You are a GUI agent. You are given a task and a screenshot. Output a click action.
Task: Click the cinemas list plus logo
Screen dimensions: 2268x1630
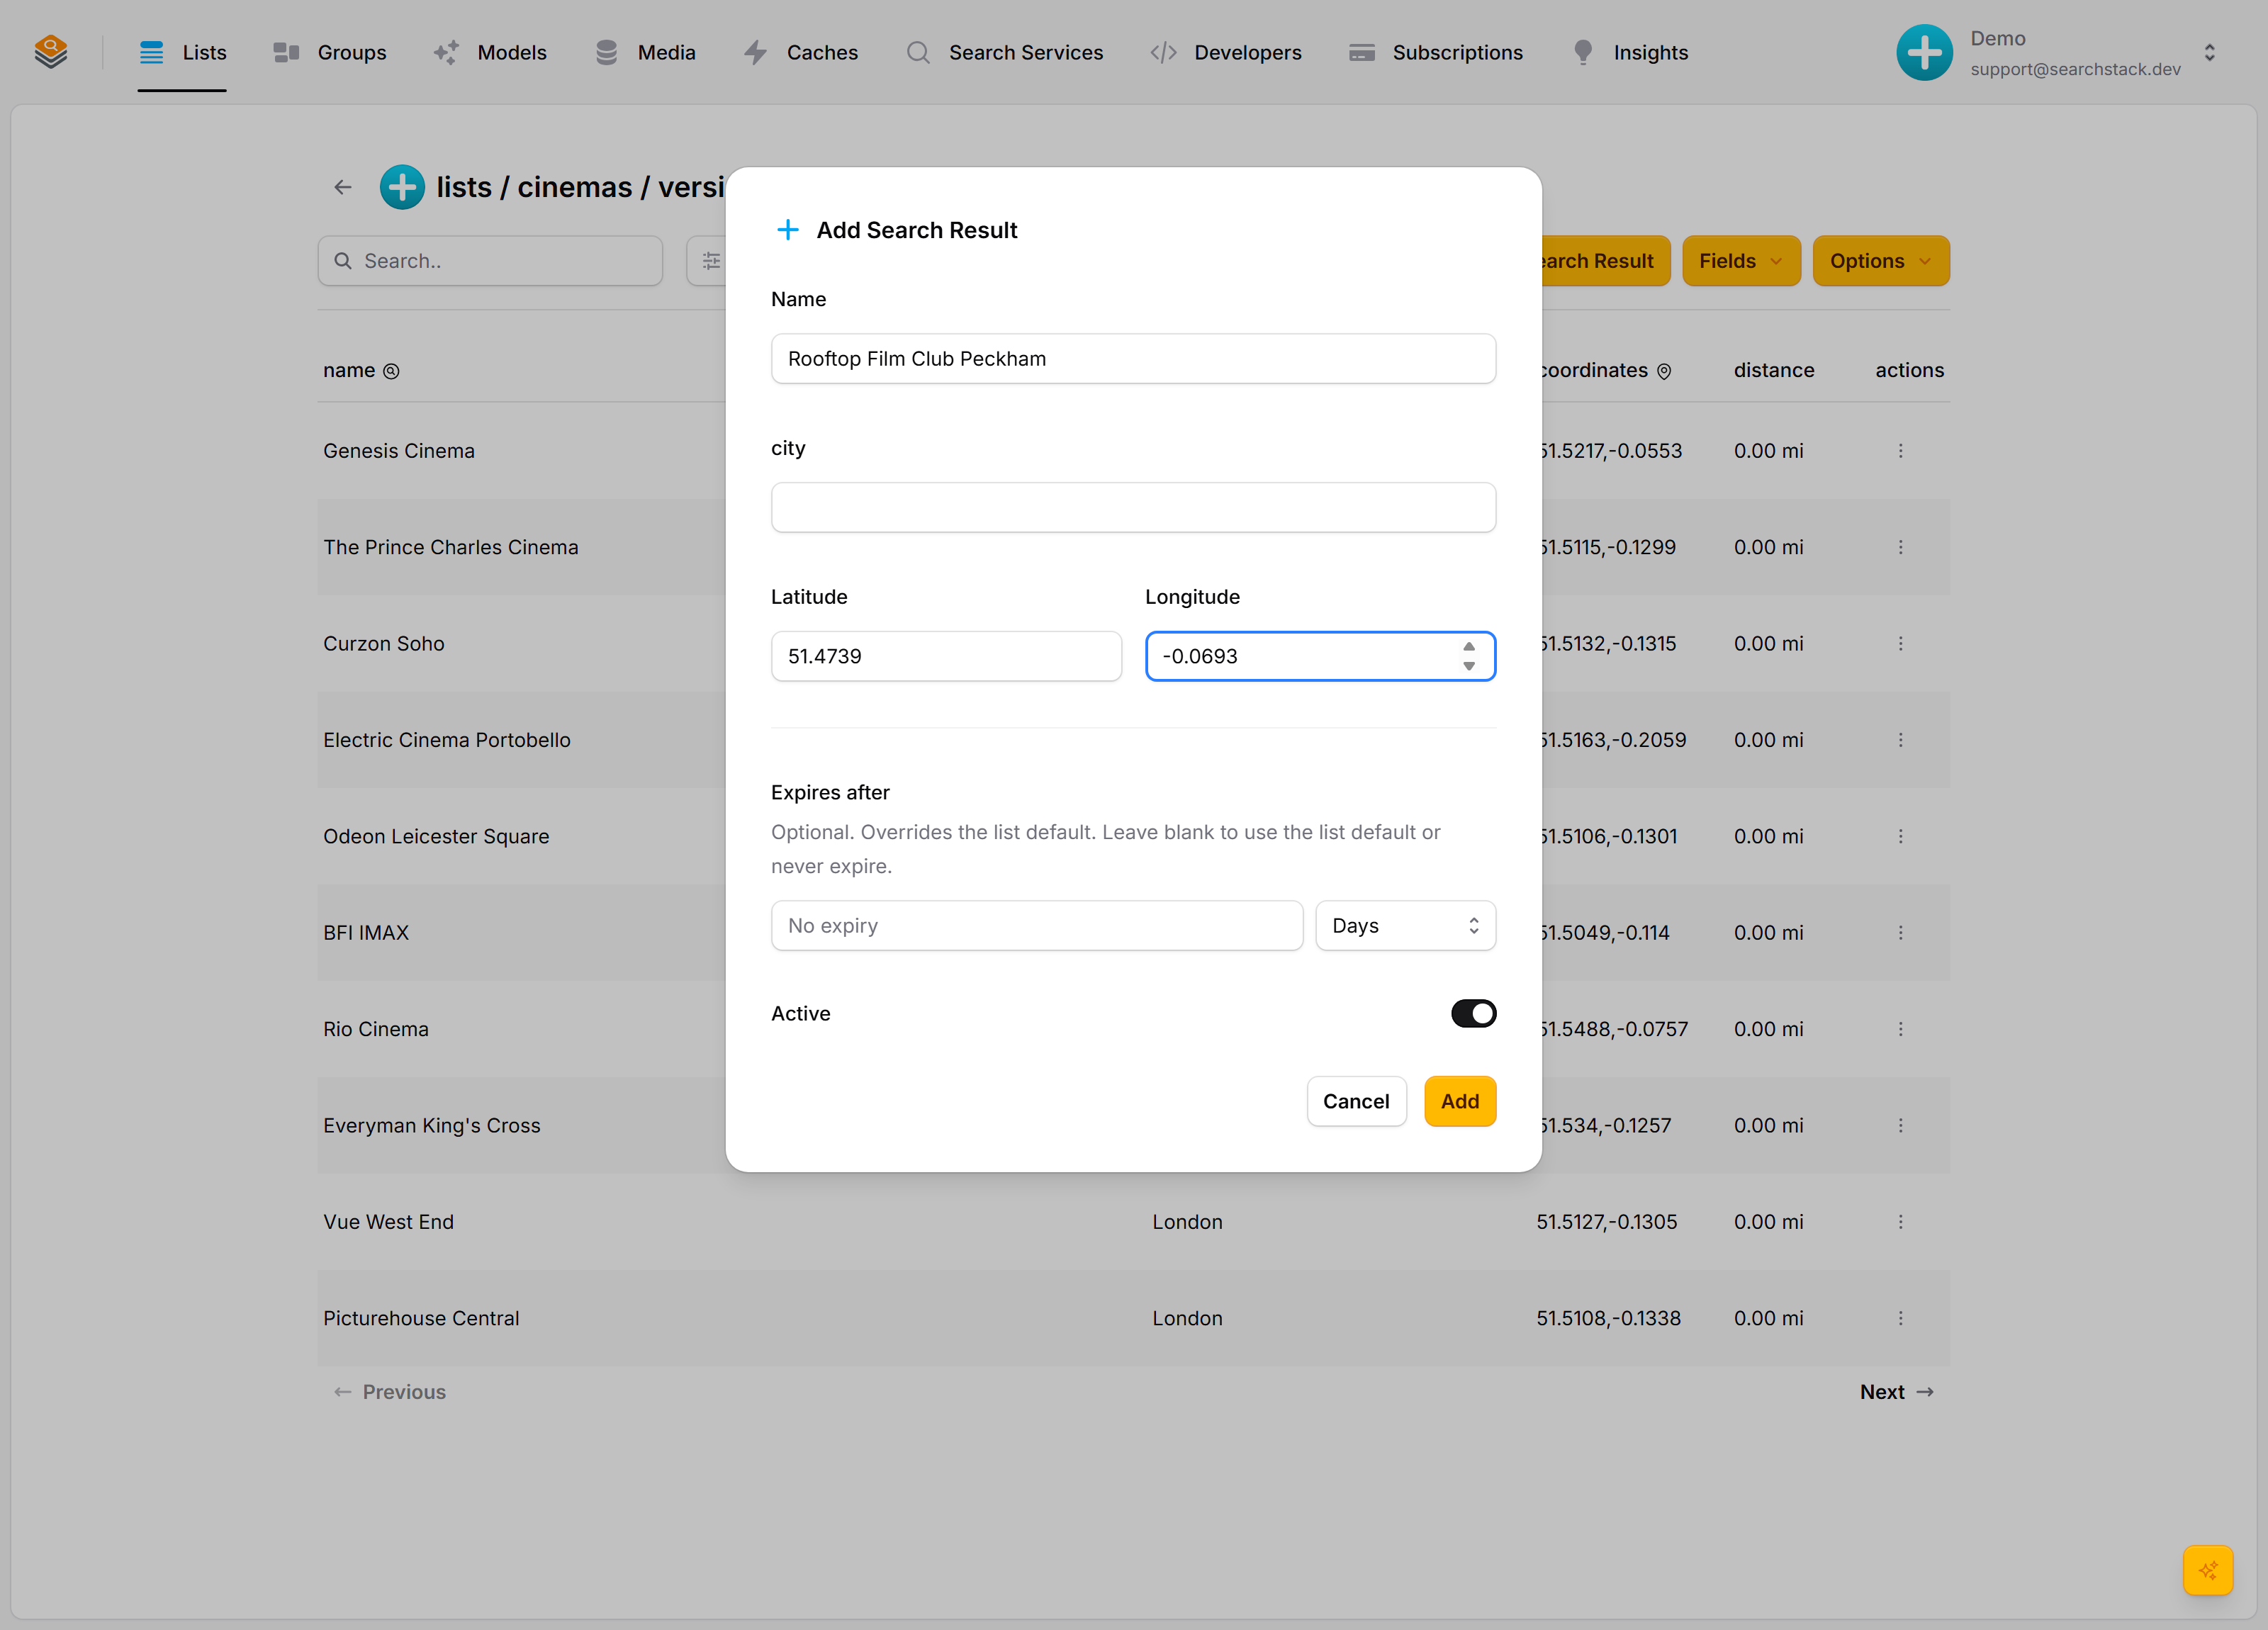click(402, 187)
